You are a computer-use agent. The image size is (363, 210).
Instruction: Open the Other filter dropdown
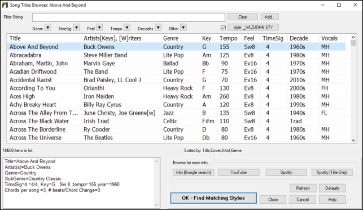tap(183, 28)
